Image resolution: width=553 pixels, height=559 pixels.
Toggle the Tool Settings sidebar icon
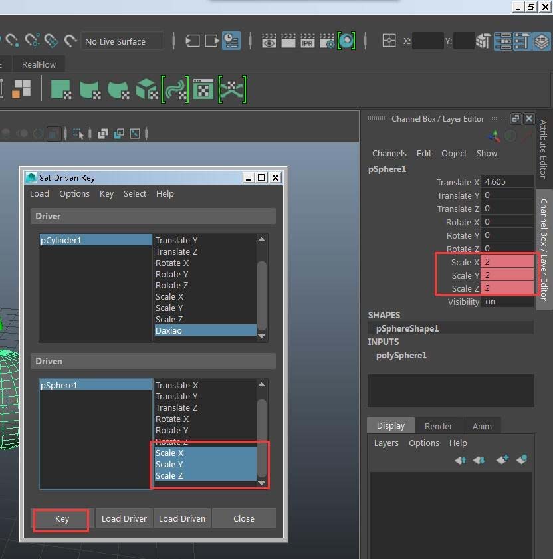(x=522, y=41)
